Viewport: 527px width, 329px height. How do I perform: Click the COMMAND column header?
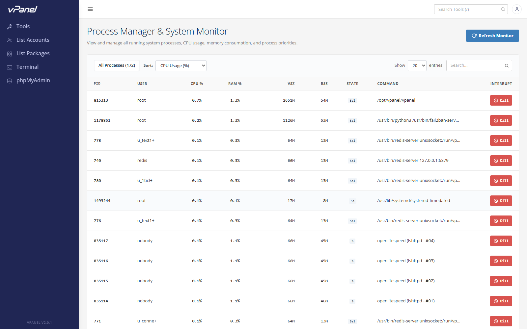[388, 84]
